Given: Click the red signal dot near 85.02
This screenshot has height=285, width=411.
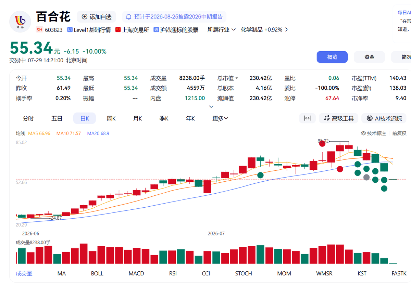Looking at the screenshot, I should click(x=322, y=144).
